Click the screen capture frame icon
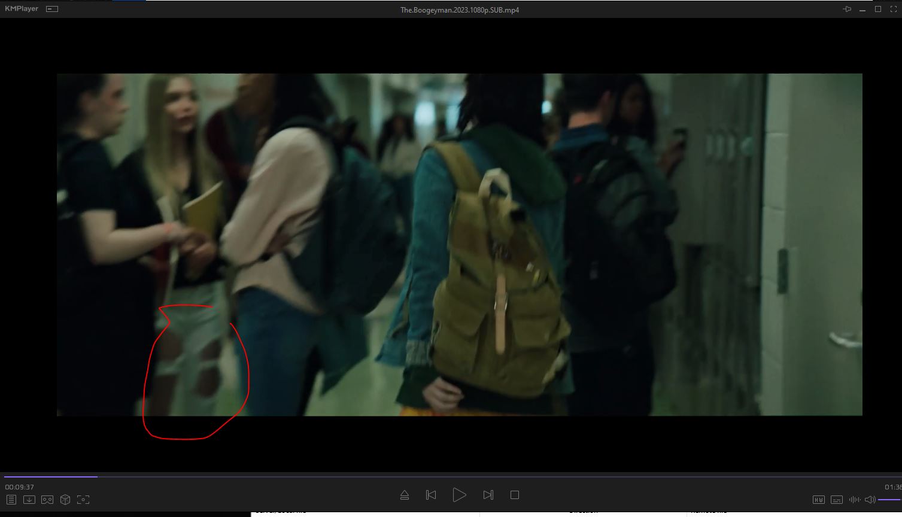The height and width of the screenshot is (517, 902). point(83,500)
